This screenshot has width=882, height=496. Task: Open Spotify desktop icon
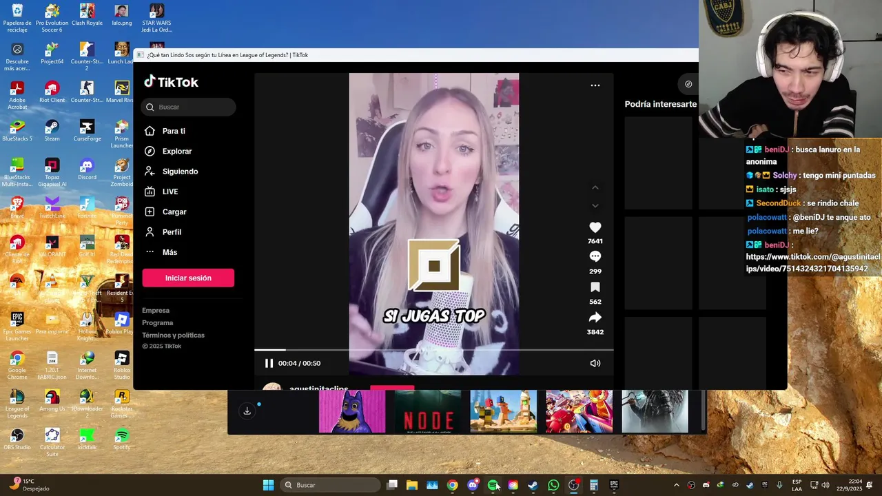click(x=122, y=439)
